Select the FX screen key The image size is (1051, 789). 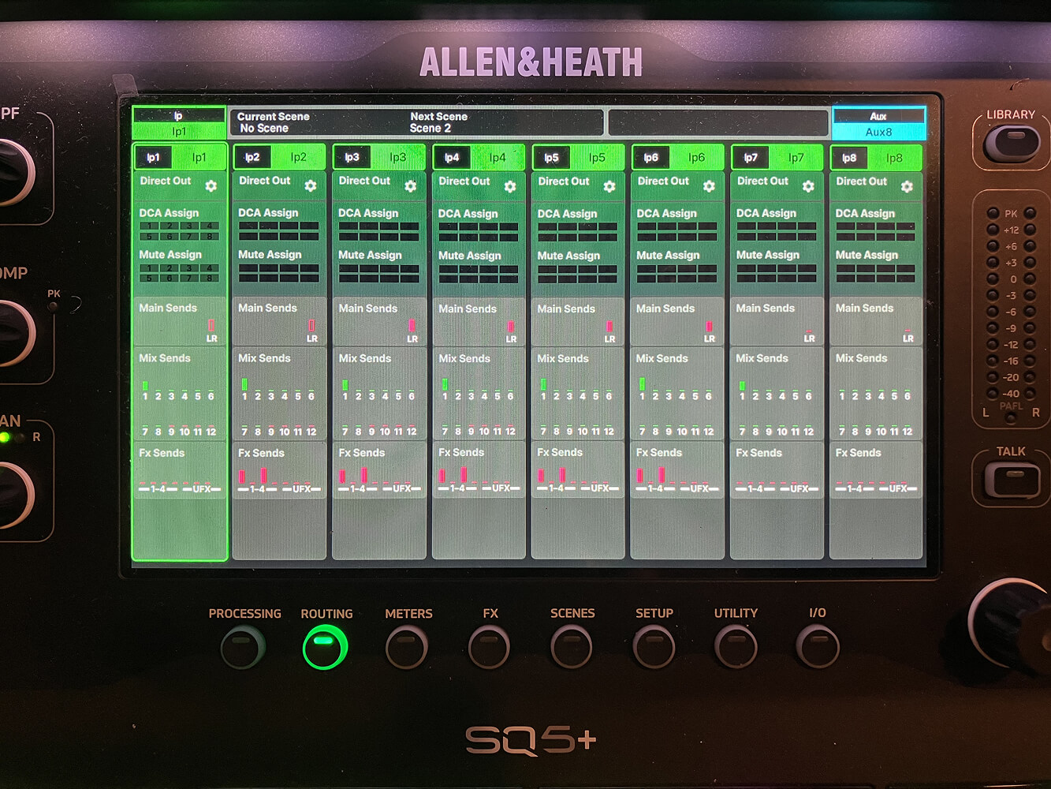[x=490, y=647]
